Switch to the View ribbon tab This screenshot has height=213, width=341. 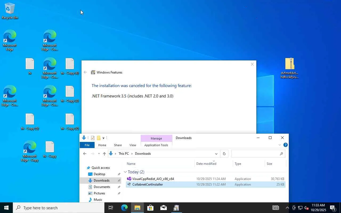pos(133,145)
